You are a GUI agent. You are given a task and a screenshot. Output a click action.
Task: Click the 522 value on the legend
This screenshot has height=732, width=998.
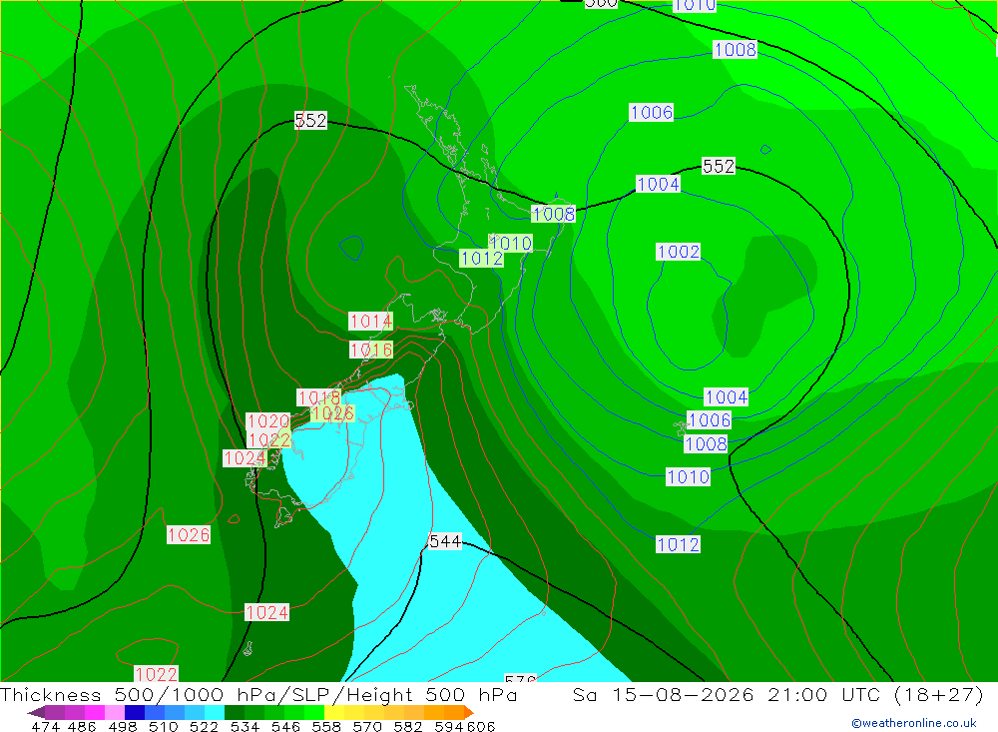pos(204,726)
